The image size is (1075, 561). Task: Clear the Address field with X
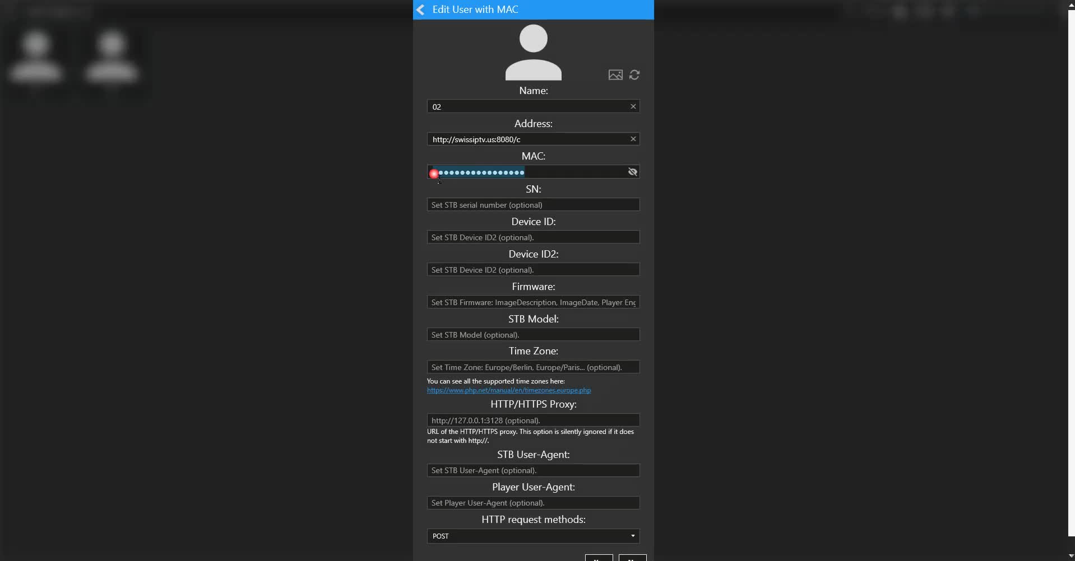[x=633, y=139]
